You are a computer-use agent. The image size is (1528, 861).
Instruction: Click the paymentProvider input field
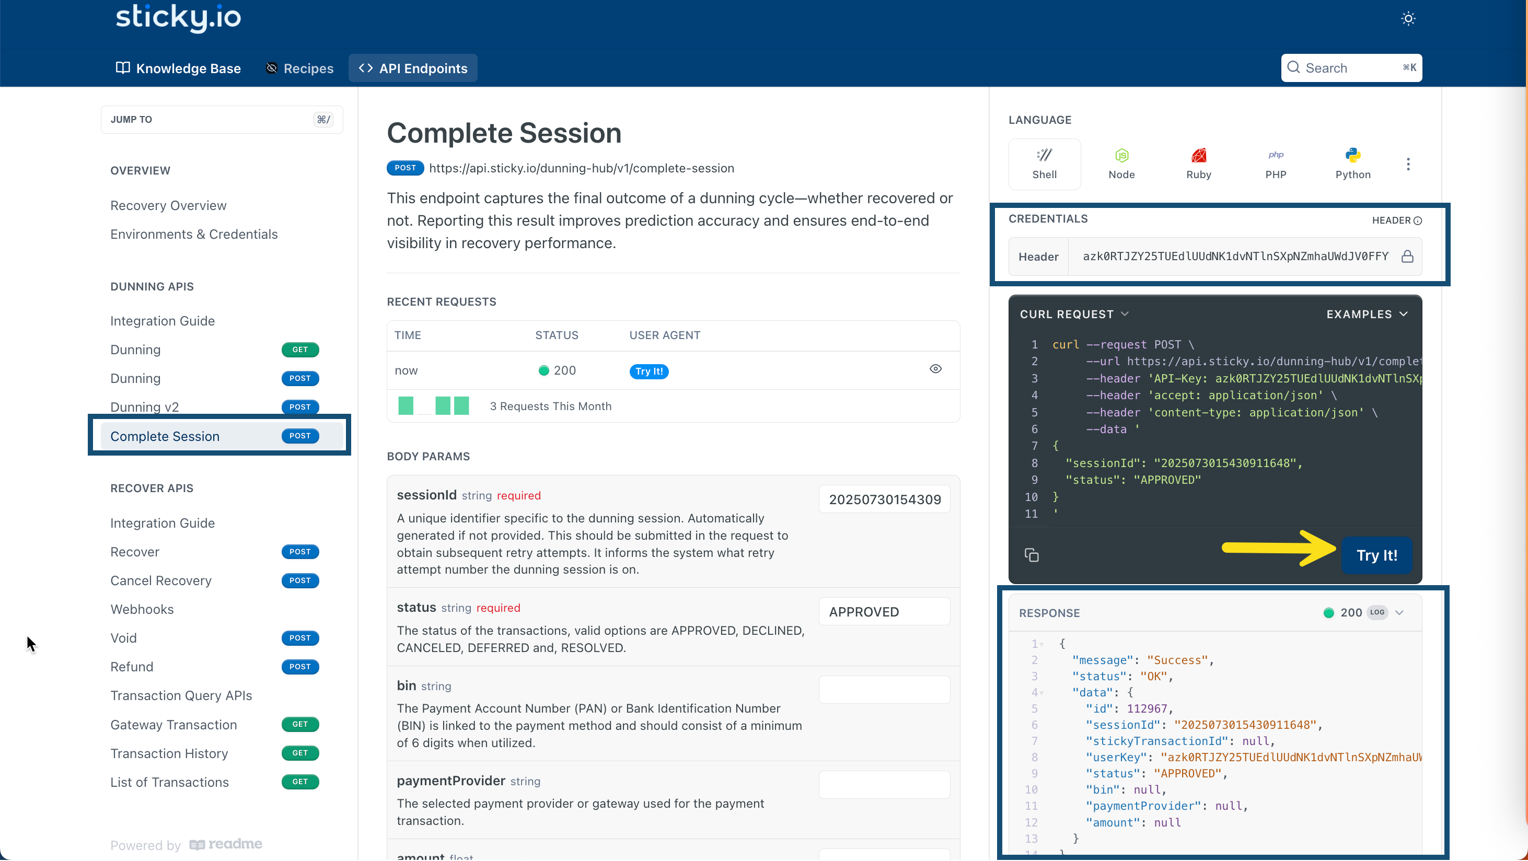click(884, 785)
